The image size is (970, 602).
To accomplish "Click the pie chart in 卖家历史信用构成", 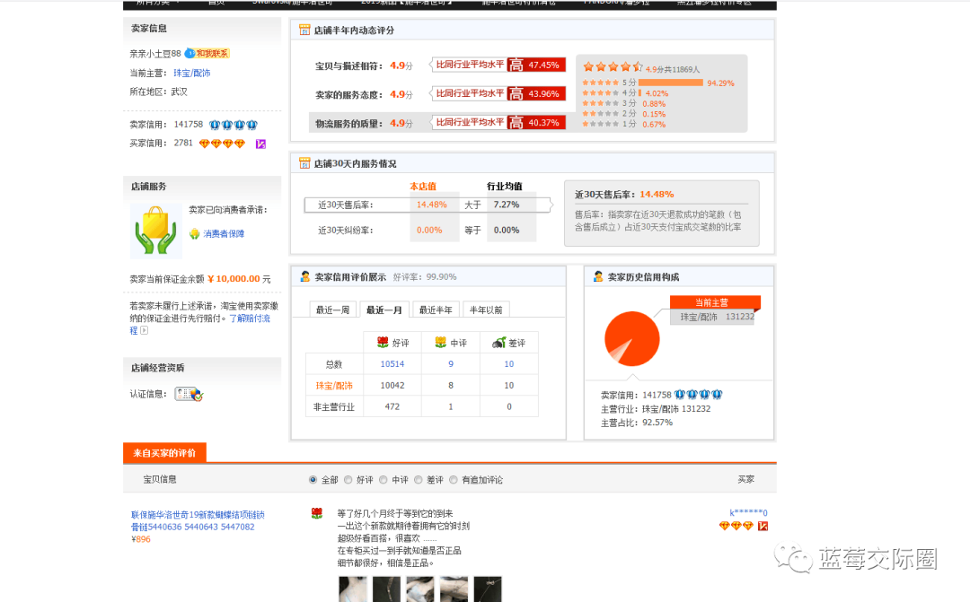I will click(631, 340).
